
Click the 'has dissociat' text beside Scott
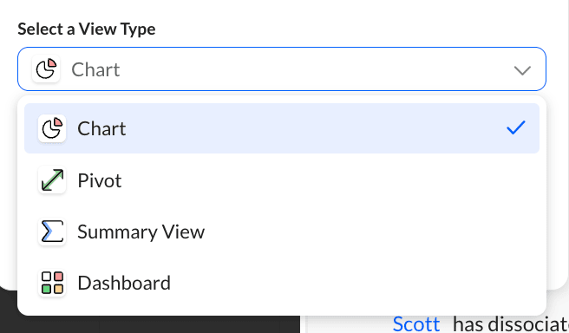510,324
